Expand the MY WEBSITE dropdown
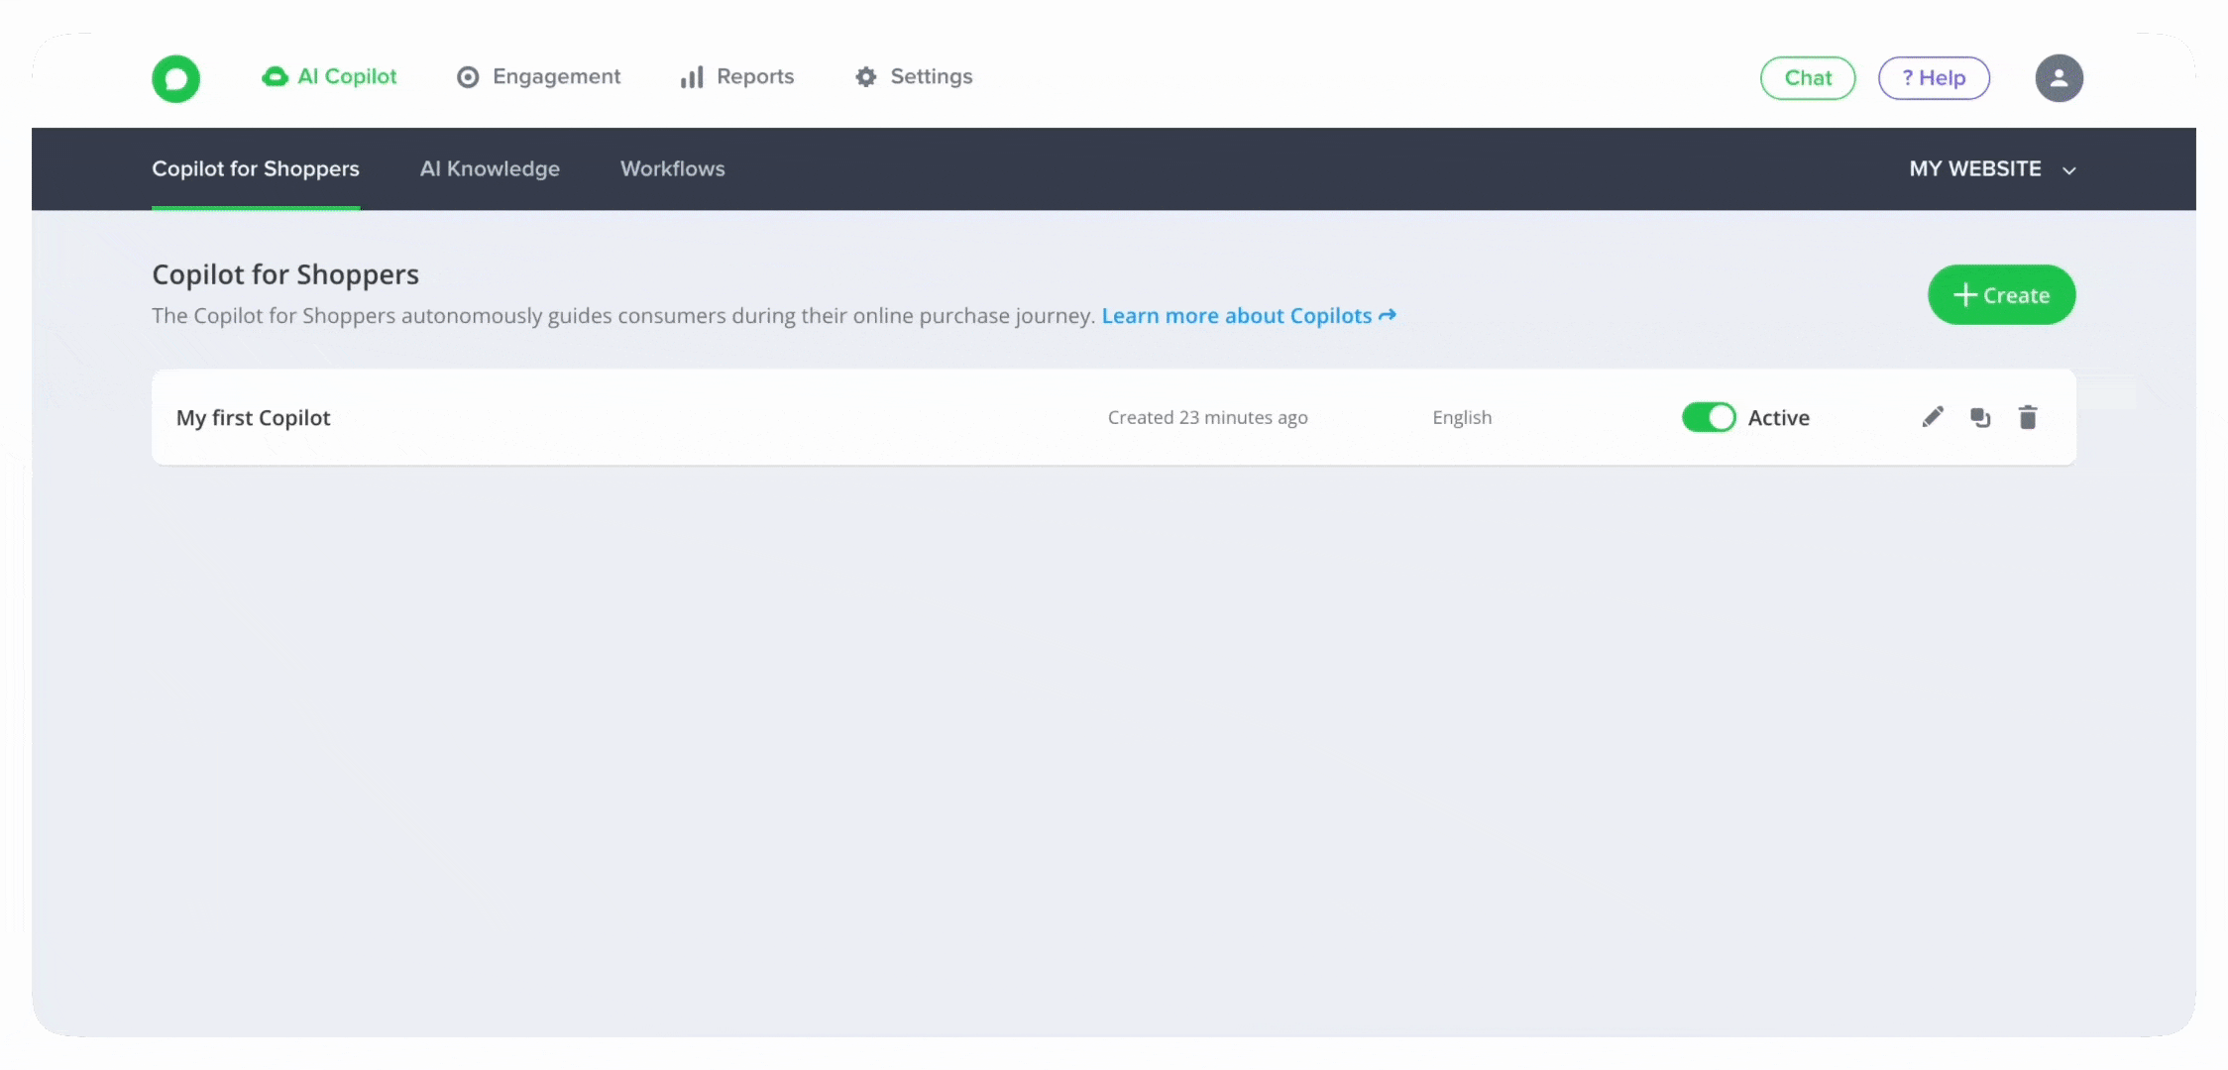This screenshot has width=2228, height=1070. coord(1974,169)
